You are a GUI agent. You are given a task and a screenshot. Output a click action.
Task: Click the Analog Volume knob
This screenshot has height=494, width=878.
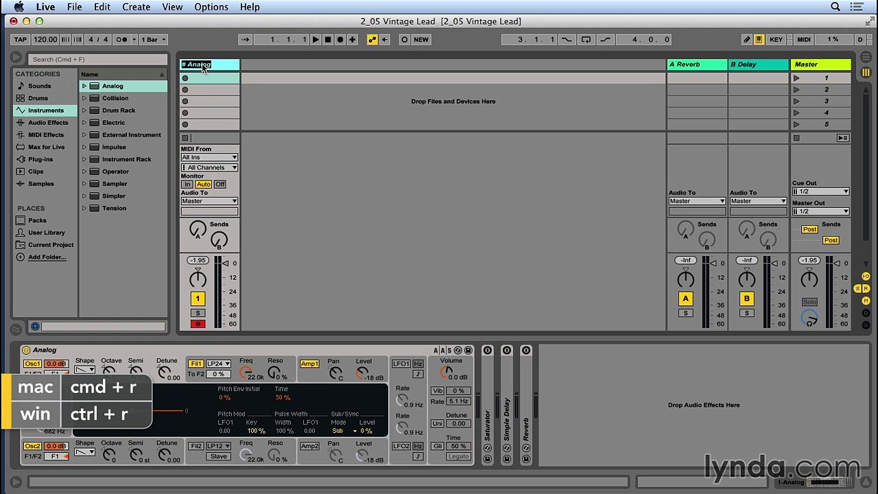(447, 372)
